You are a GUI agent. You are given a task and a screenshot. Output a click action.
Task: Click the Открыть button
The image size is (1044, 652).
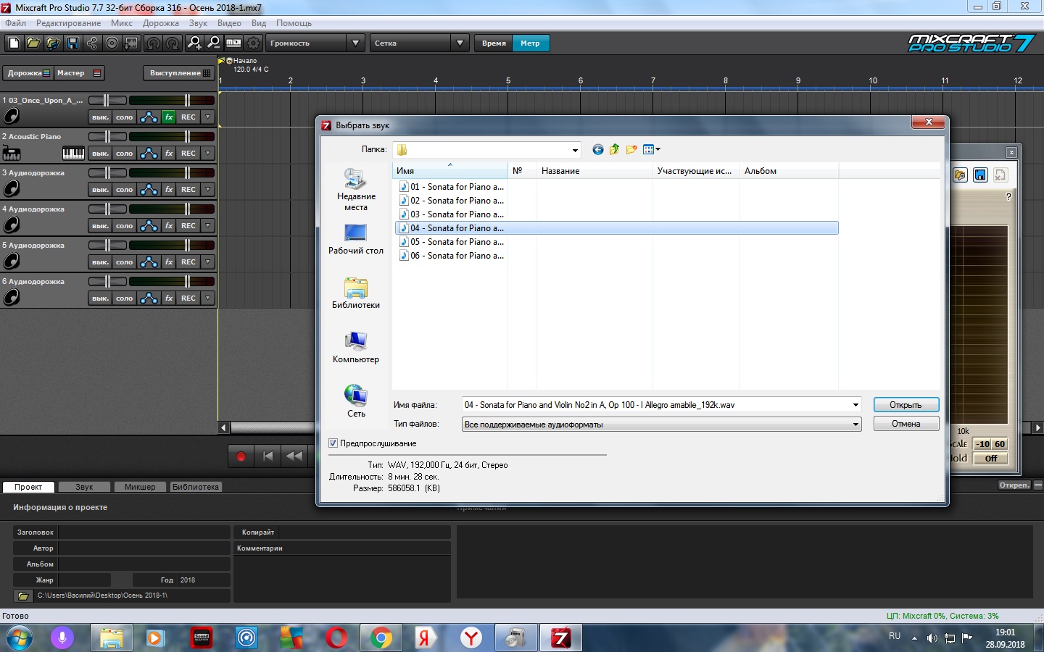[x=906, y=405]
